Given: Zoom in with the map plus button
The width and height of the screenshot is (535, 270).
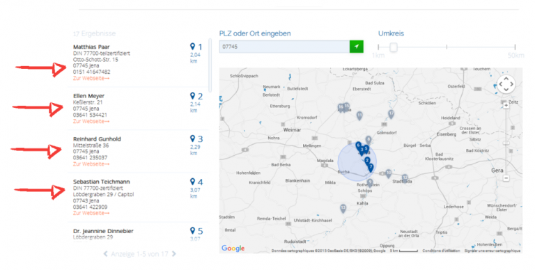Looking at the screenshot, I should tap(506, 105).
